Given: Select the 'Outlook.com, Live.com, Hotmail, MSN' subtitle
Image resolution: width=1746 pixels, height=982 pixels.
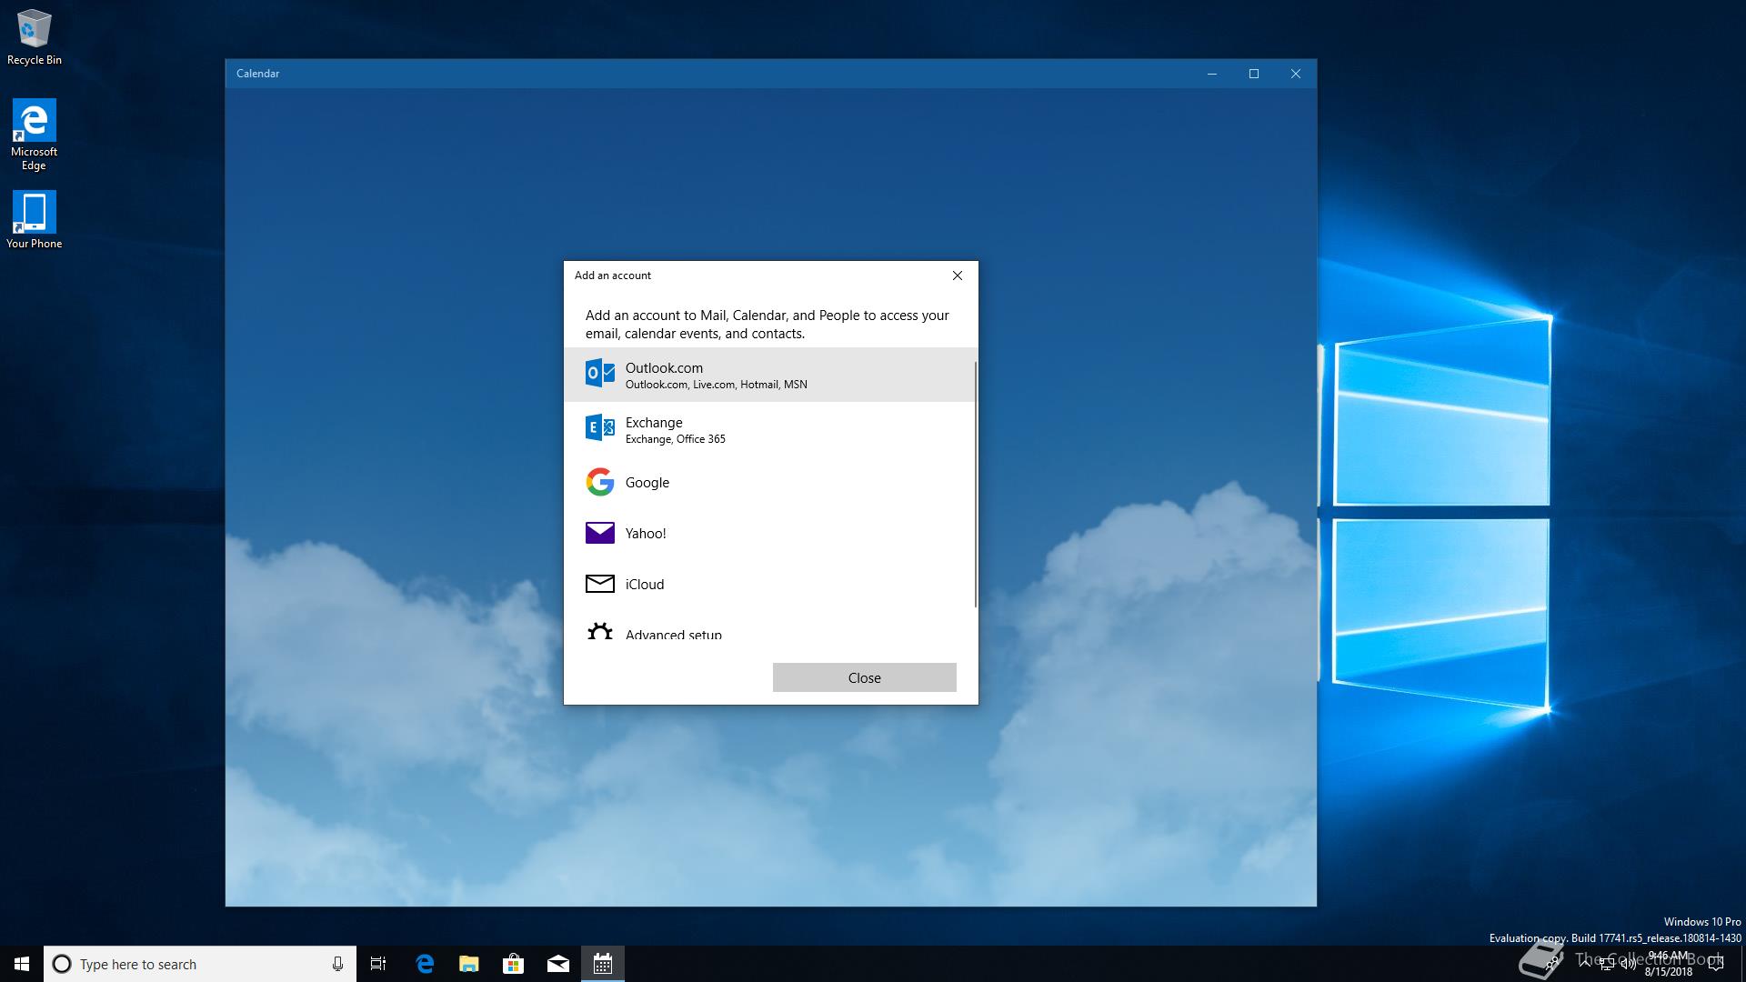Looking at the screenshot, I should [x=716, y=385].
